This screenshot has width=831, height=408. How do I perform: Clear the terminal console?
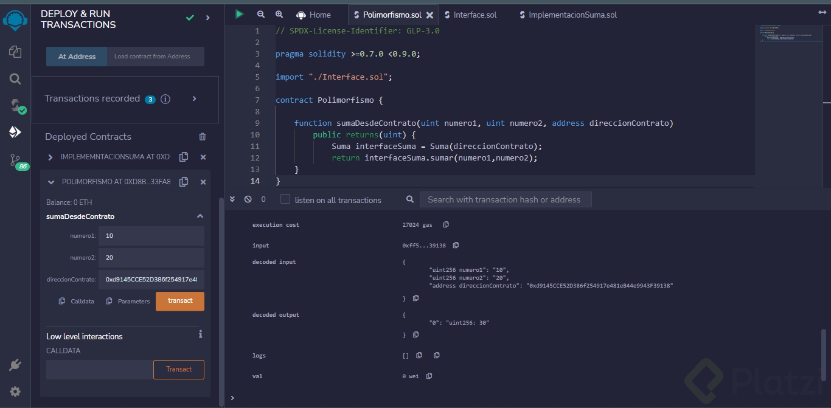(248, 199)
